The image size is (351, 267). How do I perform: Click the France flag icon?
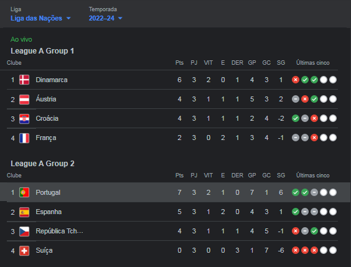click(x=24, y=138)
